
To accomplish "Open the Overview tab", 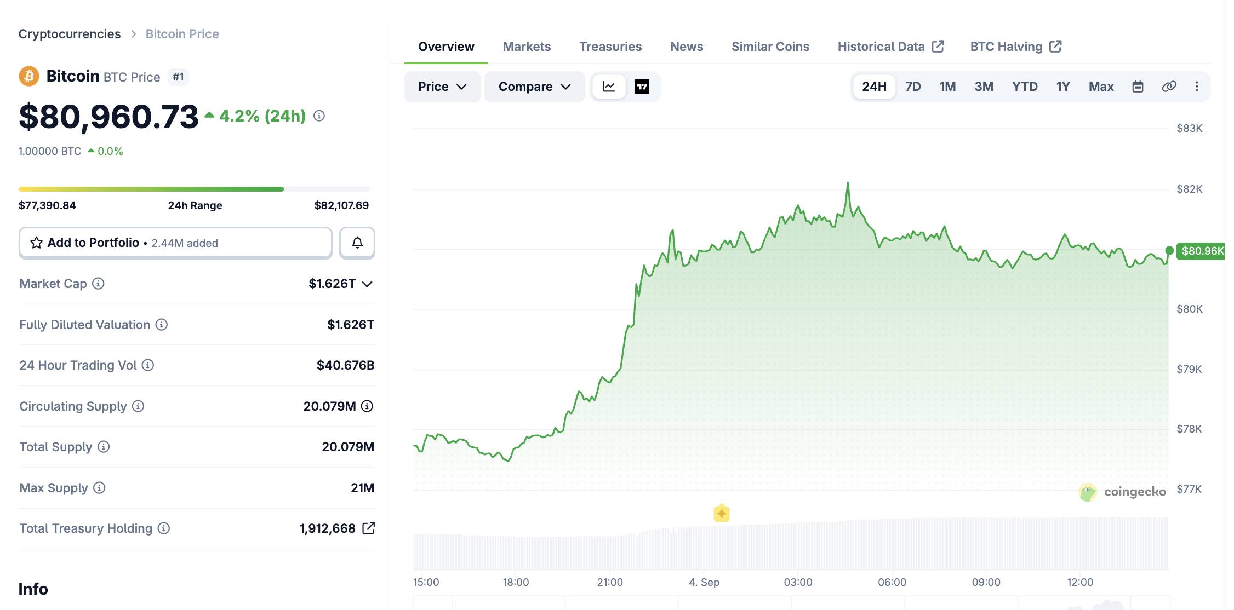I will coord(446,47).
